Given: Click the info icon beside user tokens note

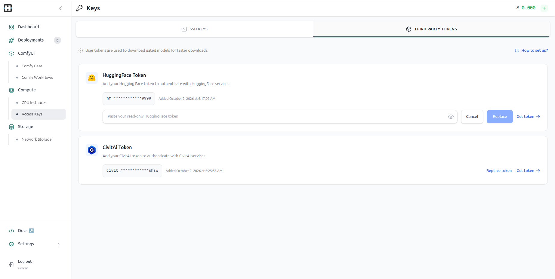Looking at the screenshot, I should (81, 51).
